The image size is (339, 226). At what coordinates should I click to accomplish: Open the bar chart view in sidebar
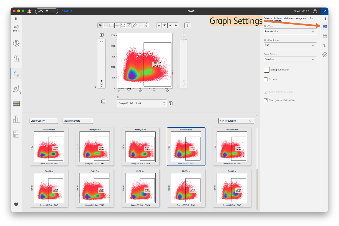pos(16,119)
